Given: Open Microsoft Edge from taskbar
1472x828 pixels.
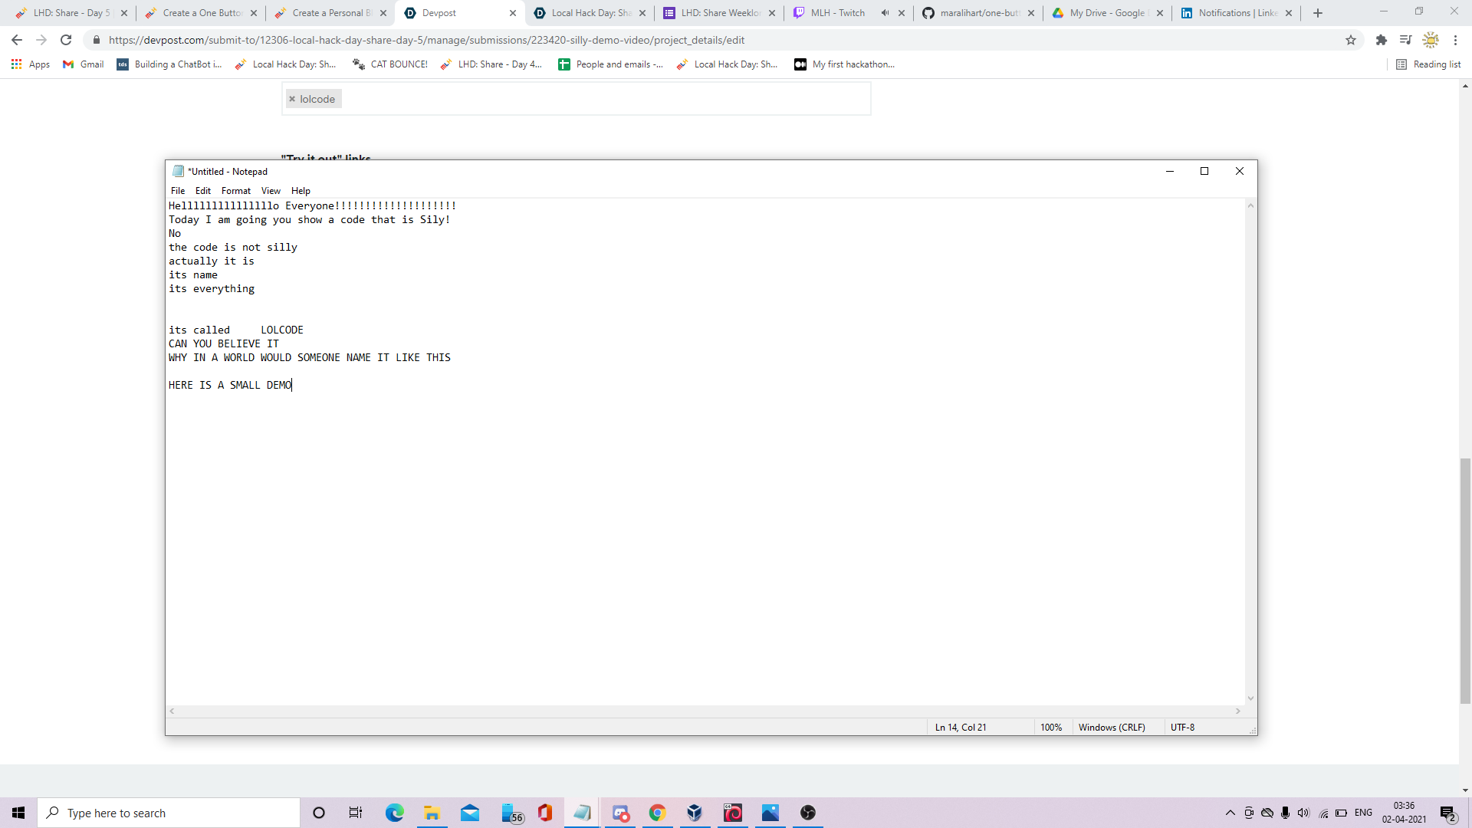Looking at the screenshot, I should pos(394,813).
